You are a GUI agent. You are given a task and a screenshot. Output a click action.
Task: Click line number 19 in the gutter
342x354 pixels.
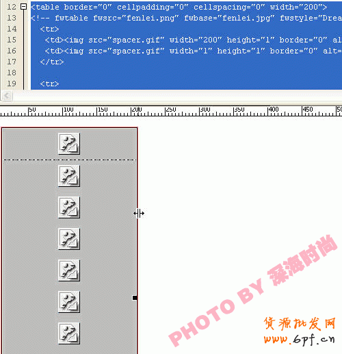tap(12, 84)
